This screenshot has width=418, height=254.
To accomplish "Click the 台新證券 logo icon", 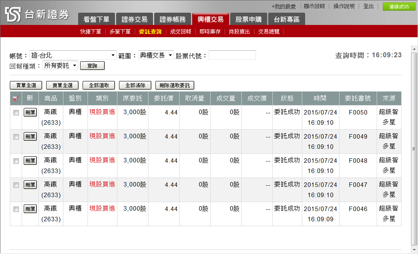I will click(x=13, y=14).
